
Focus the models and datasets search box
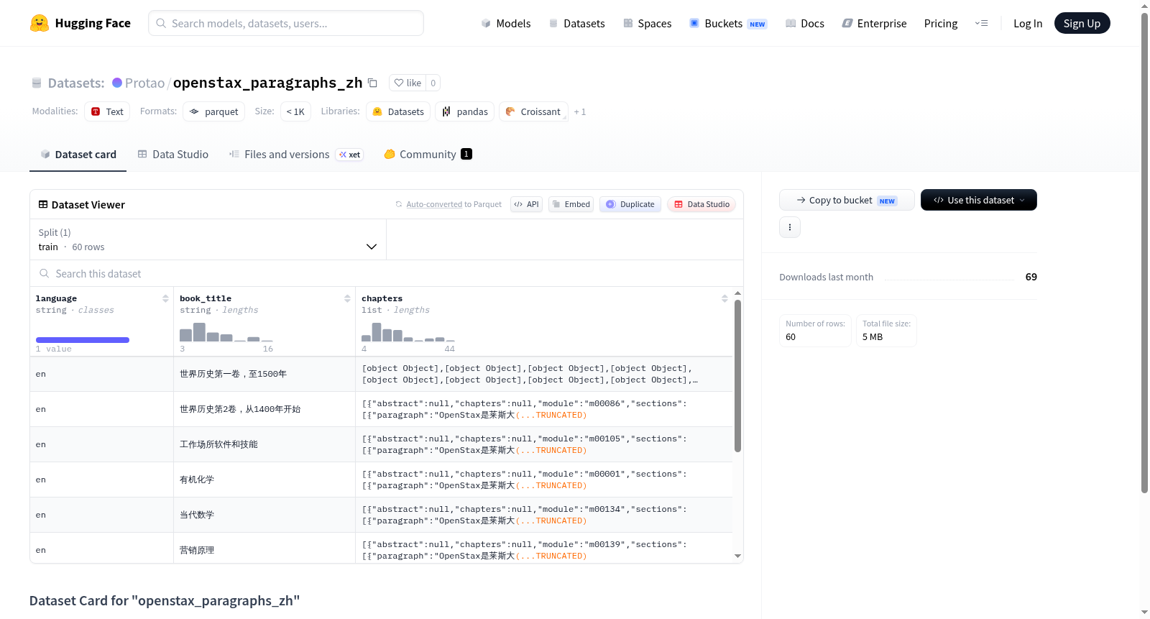(286, 23)
